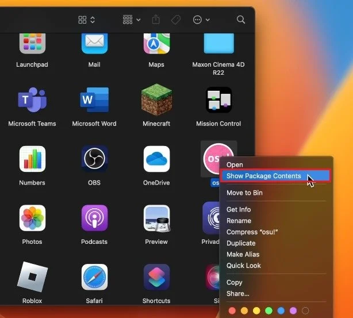This screenshot has width=353, height=318.
Task: Open view options chevron beside icon view
Action: pyautogui.click(x=93, y=20)
